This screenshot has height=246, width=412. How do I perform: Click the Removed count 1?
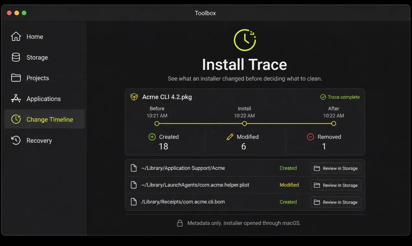tap(324, 147)
